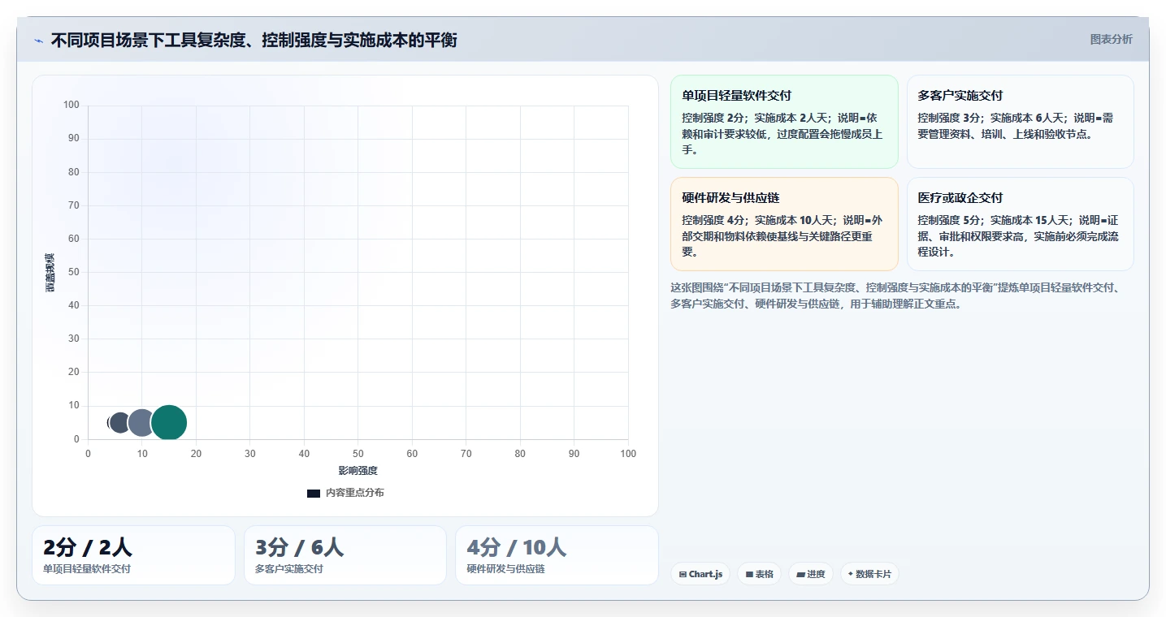1166x617 pixels.
Task: Click the 影响强度 x-axis title
Action: [358, 471]
